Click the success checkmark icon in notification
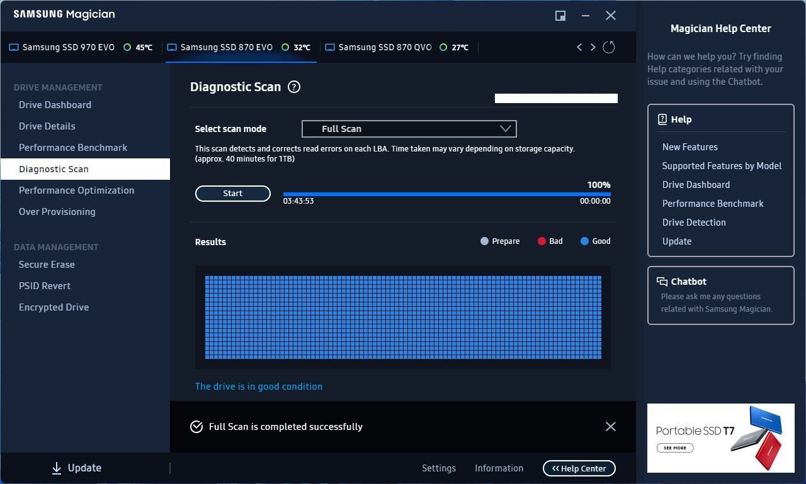This screenshot has height=484, width=806. pyautogui.click(x=196, y=427)
